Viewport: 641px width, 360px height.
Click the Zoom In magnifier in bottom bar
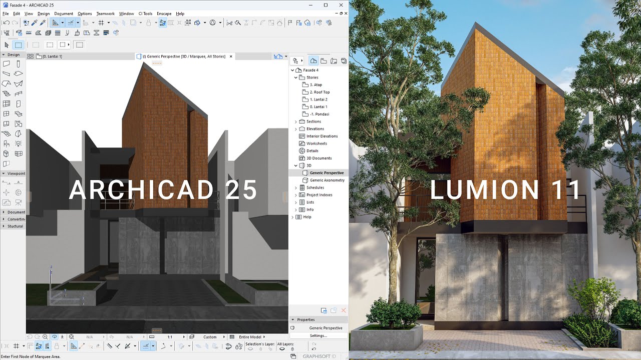(x=46, y=337)
